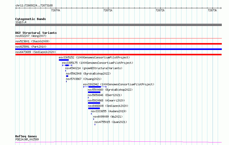Click the nsv5920868 (Almarri2020) label
This screenshot has height=145, width=229.
tap(106, 100)
